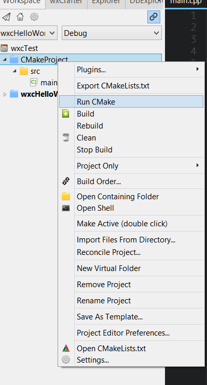Open the Debug configuration dropdown
Screen dimensions: 207x385
112,33
